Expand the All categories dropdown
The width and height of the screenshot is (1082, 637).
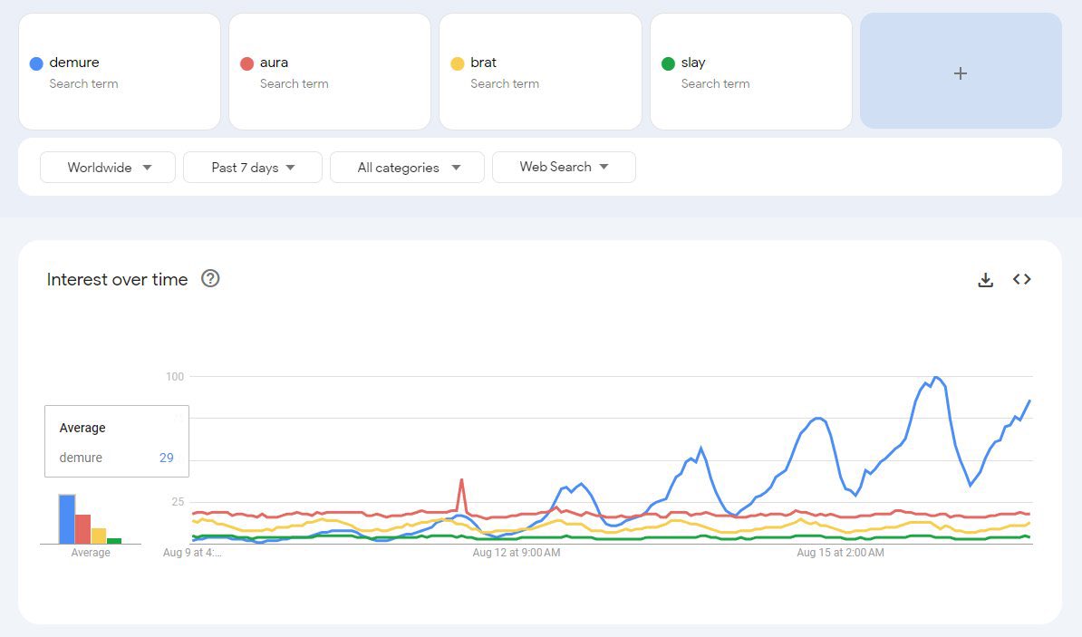point(407,167)
